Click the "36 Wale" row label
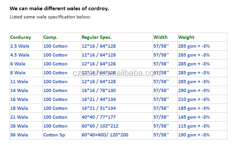This screenshot has height=145, width=233. pyautogui.click(x=19, y=135)
